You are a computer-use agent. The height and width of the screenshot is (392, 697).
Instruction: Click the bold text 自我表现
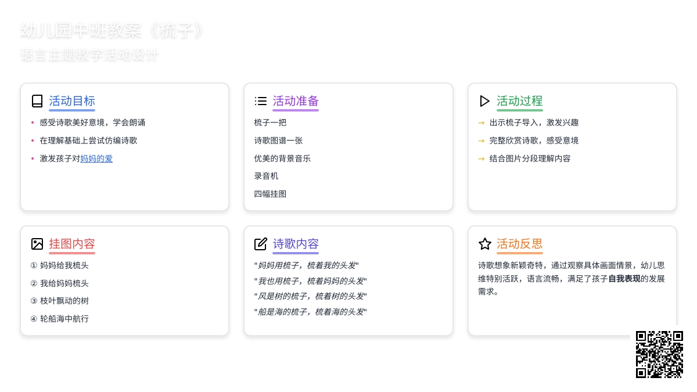624,279
